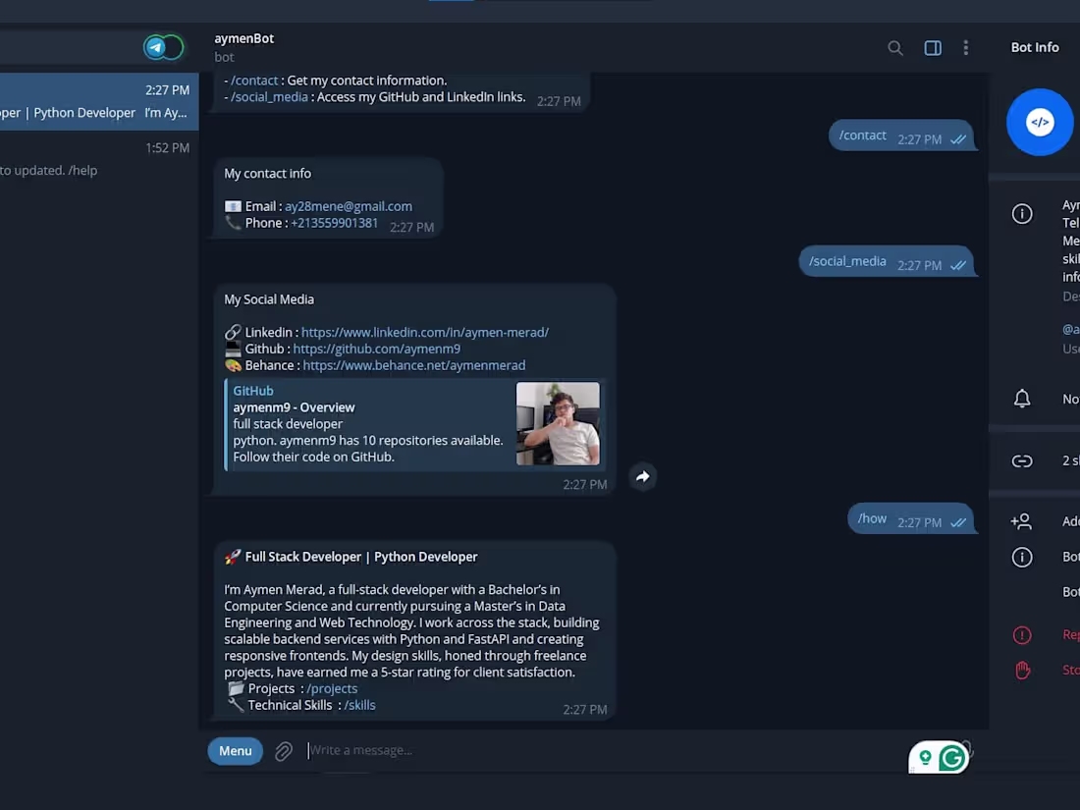Image resolution: width=1080 pixels, height=810 pixels.
Task: Stop the bot with the red hand icon
Action: tap(1021, 670)
